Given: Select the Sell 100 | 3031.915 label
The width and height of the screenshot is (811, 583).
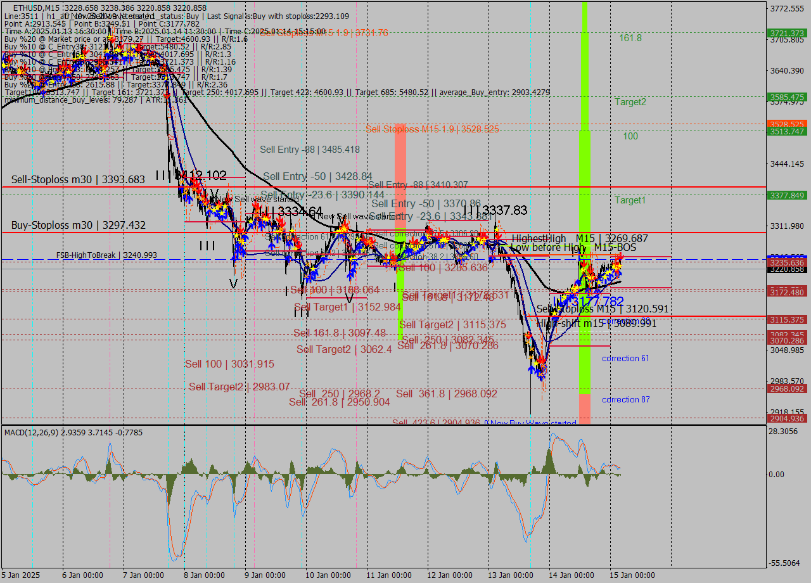Looking at the screenshot, I should [229, 364].
